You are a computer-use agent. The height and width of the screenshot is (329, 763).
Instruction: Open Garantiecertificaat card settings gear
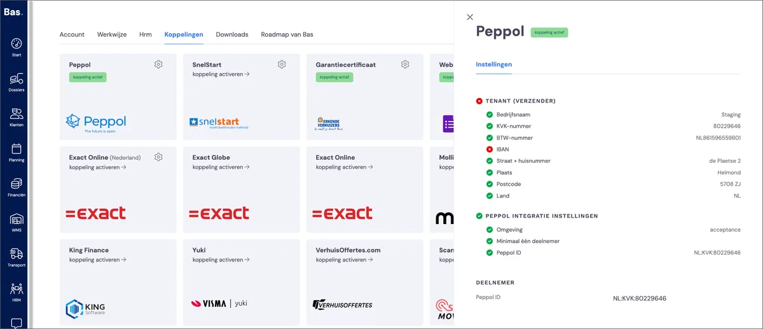pos(405,64)
